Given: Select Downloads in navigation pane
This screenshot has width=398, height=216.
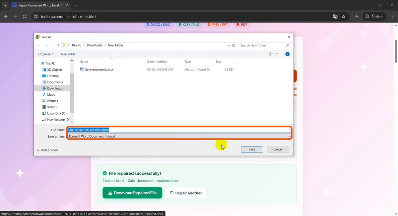Looking at the screenshot, I should [x=52, y=88].
